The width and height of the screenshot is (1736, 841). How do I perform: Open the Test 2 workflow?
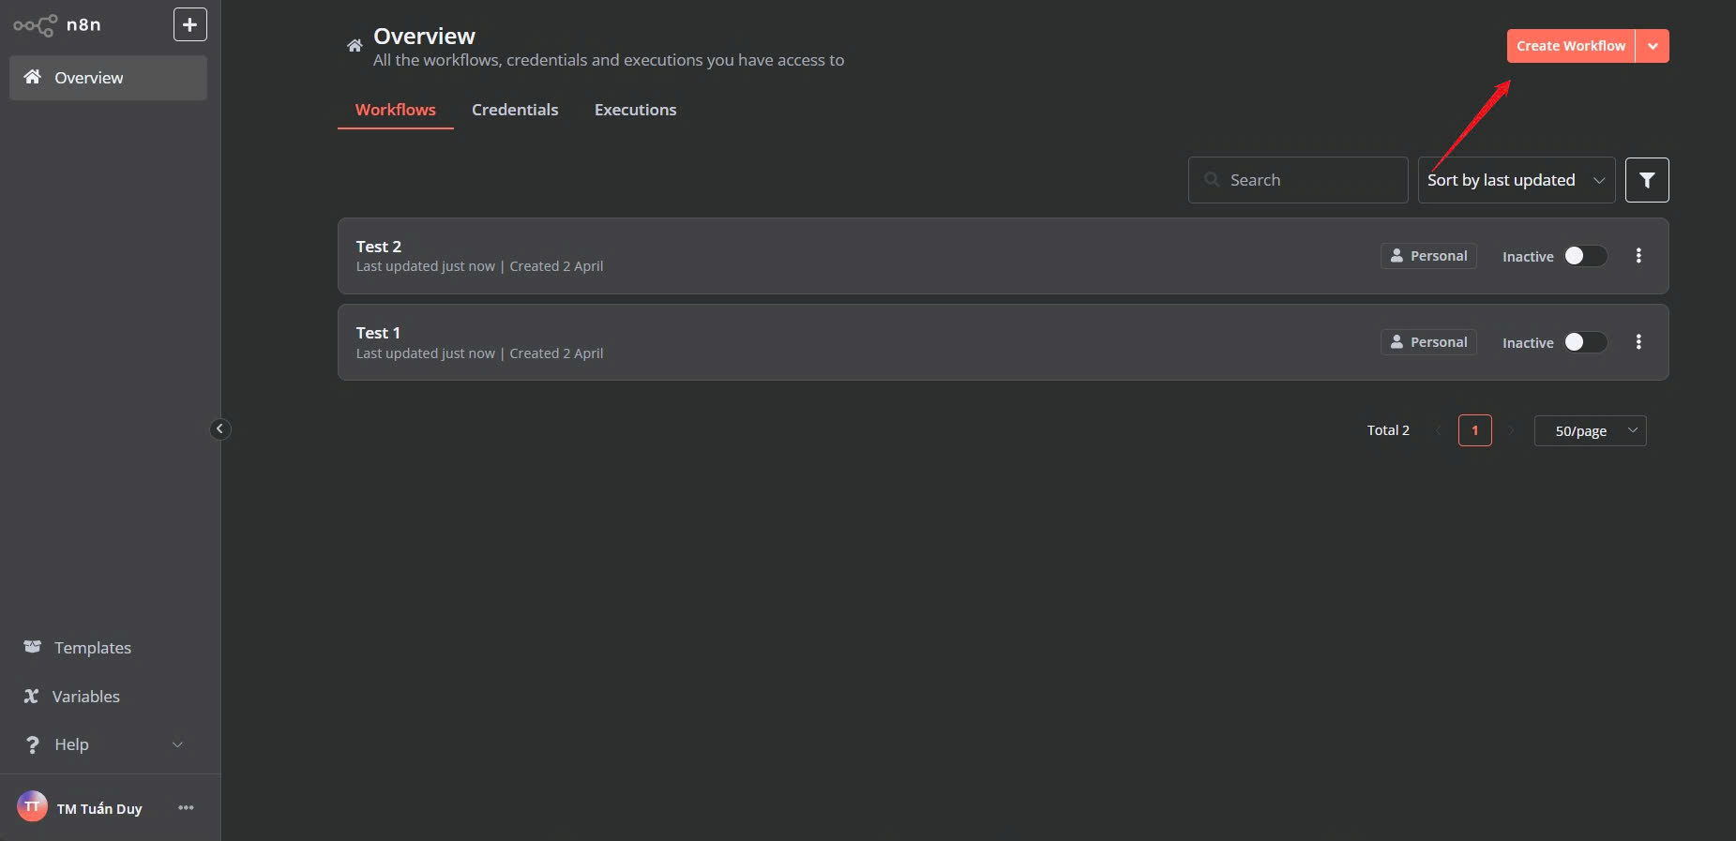tap(378, 247)
